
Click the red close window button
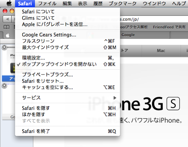[5, 11]
